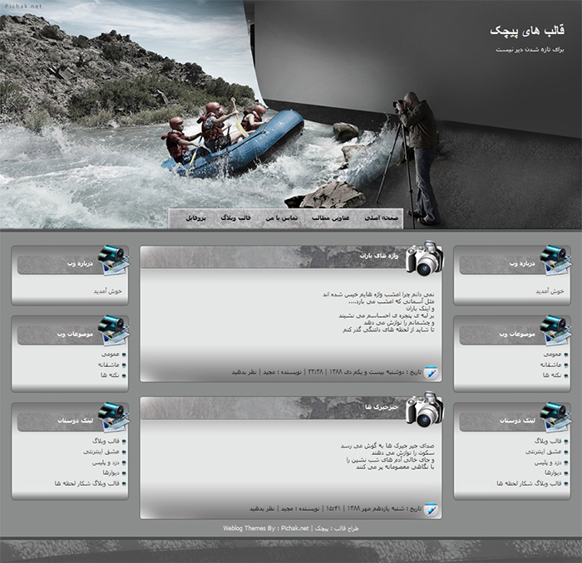Open the جیرجیرک ها post title
The width and height of the screenshot is (582, 563).
pyautogui.click(x=381, y=407)
